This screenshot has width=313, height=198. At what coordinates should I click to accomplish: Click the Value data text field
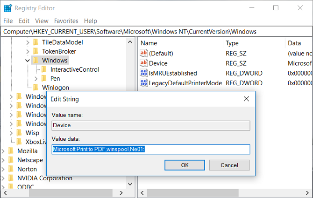pos(151,150)
